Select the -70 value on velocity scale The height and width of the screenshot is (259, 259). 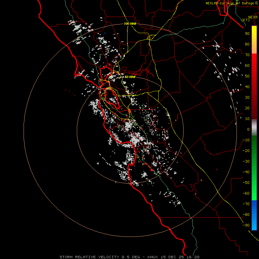point(246,204)
